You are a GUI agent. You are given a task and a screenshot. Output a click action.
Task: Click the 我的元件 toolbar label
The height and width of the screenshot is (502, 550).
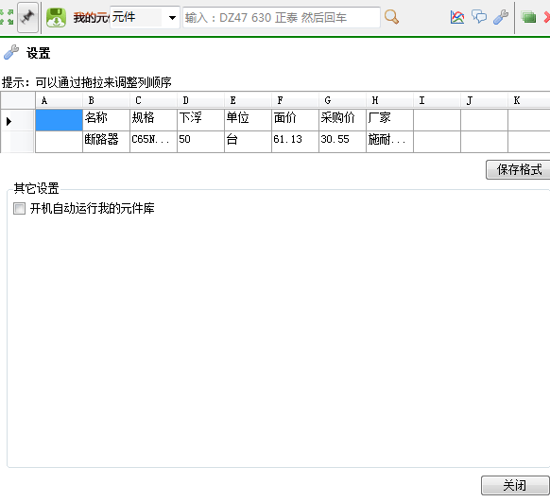[x=92, y=18]
